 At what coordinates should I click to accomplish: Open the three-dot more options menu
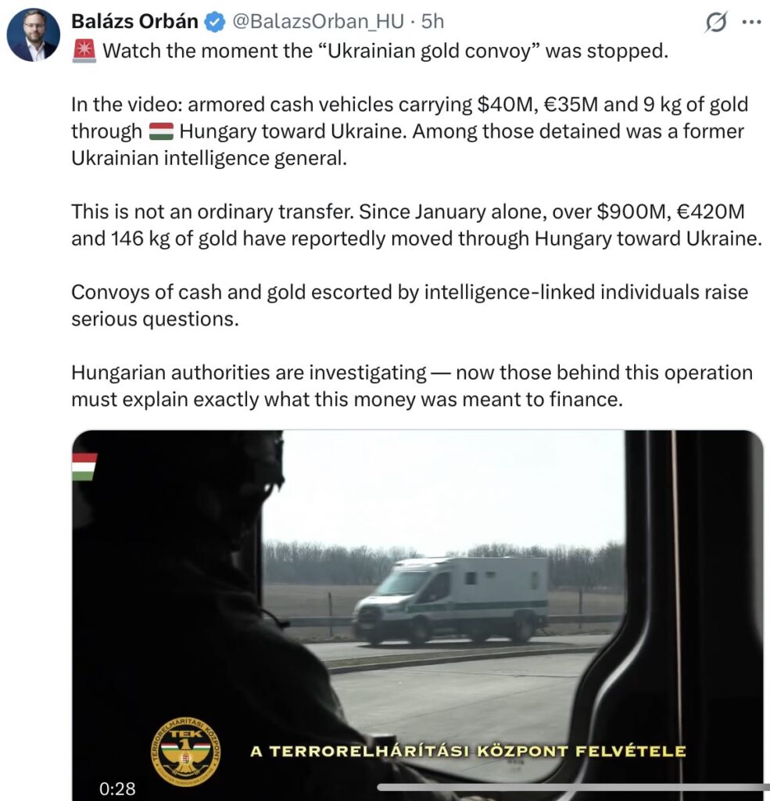[x=751, y=23]
